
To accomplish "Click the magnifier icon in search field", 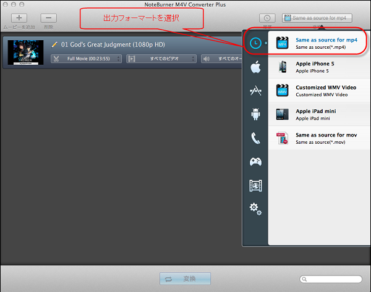I will (304, 279).
